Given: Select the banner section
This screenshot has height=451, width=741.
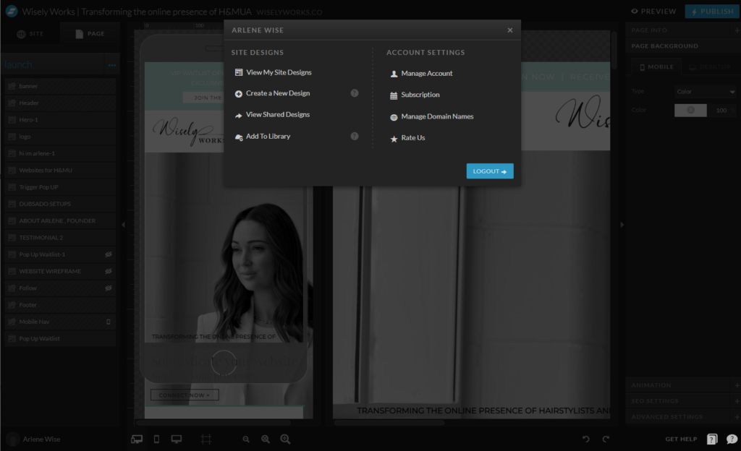Looking at the screenshot, I should 60,86.
